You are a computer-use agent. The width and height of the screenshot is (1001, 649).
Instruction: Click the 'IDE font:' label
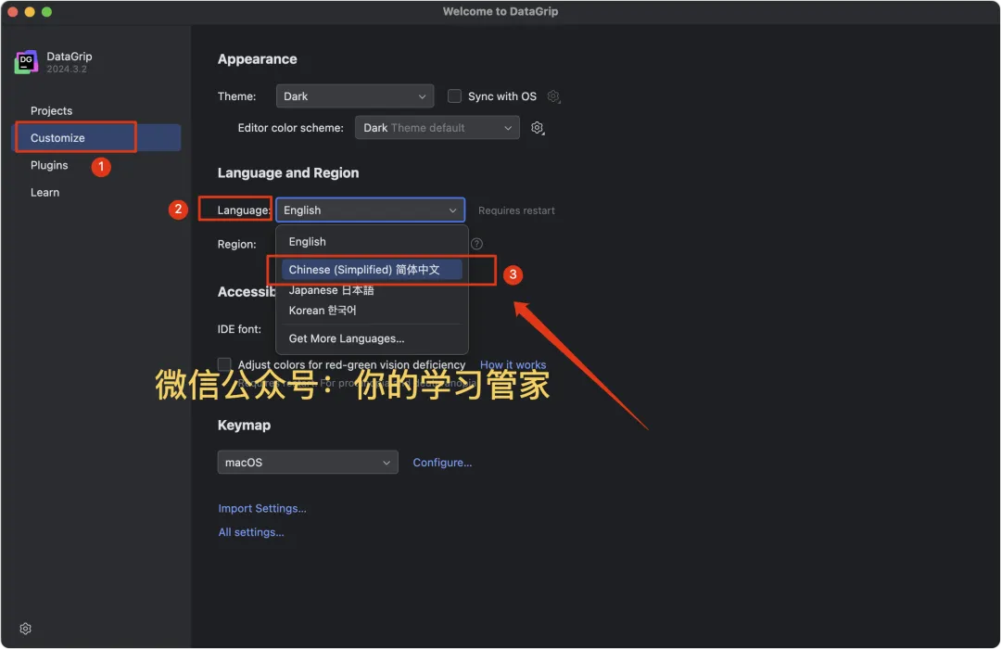(x=239, y=329)
